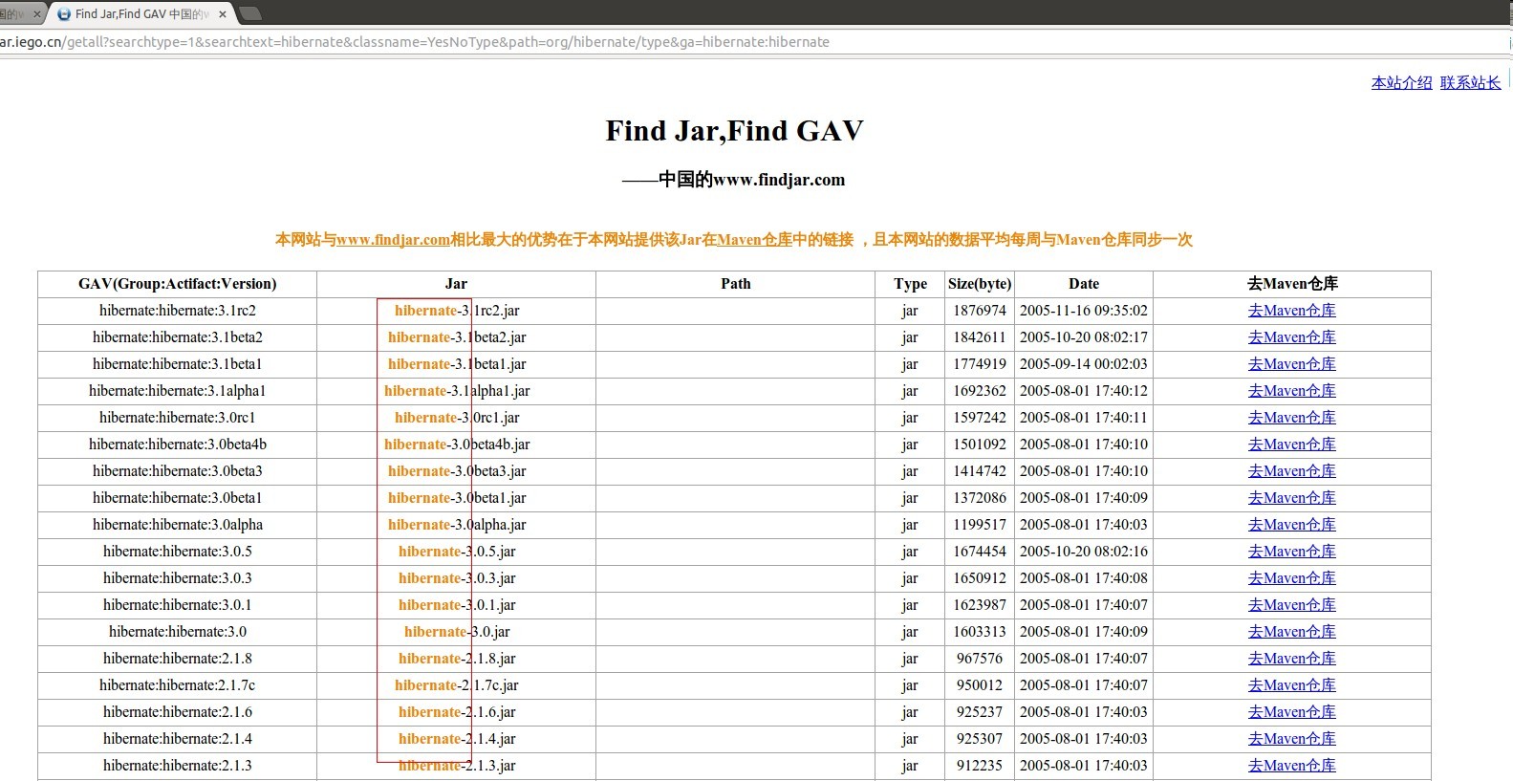Go to Maven repo for hibernate 3.0alpha
The height and width of the screenshot is (781, 1513).
coord(1292,525)
